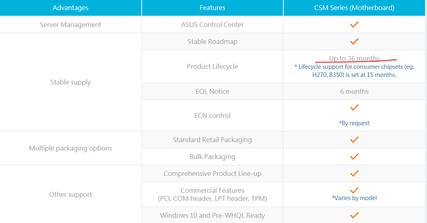427x223 pixels.
Task: Select the Features column header
Action: [x=212, y=8]
